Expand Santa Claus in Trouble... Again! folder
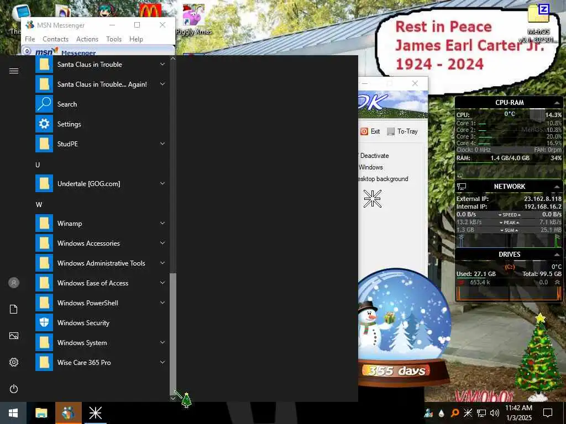 (163, 84)
